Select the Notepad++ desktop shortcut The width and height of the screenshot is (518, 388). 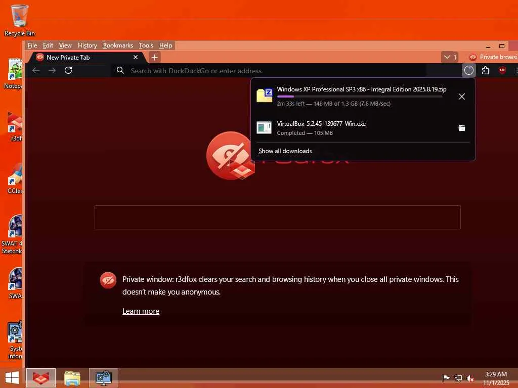click(x=13, y=73)
